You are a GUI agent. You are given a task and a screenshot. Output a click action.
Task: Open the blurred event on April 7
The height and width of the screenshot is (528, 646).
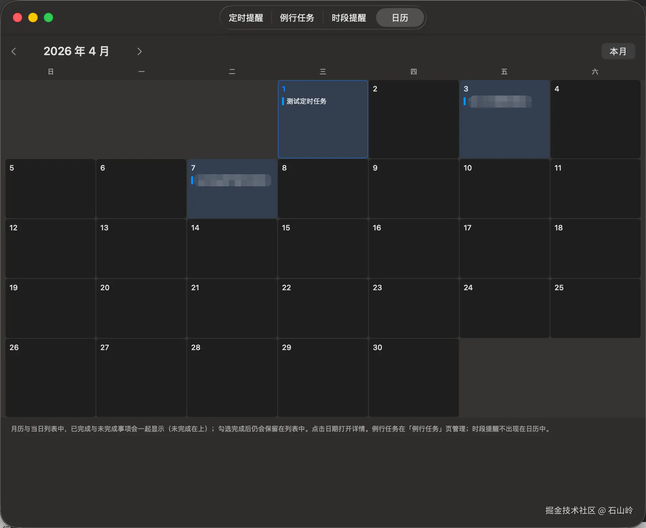pos(233,180)
